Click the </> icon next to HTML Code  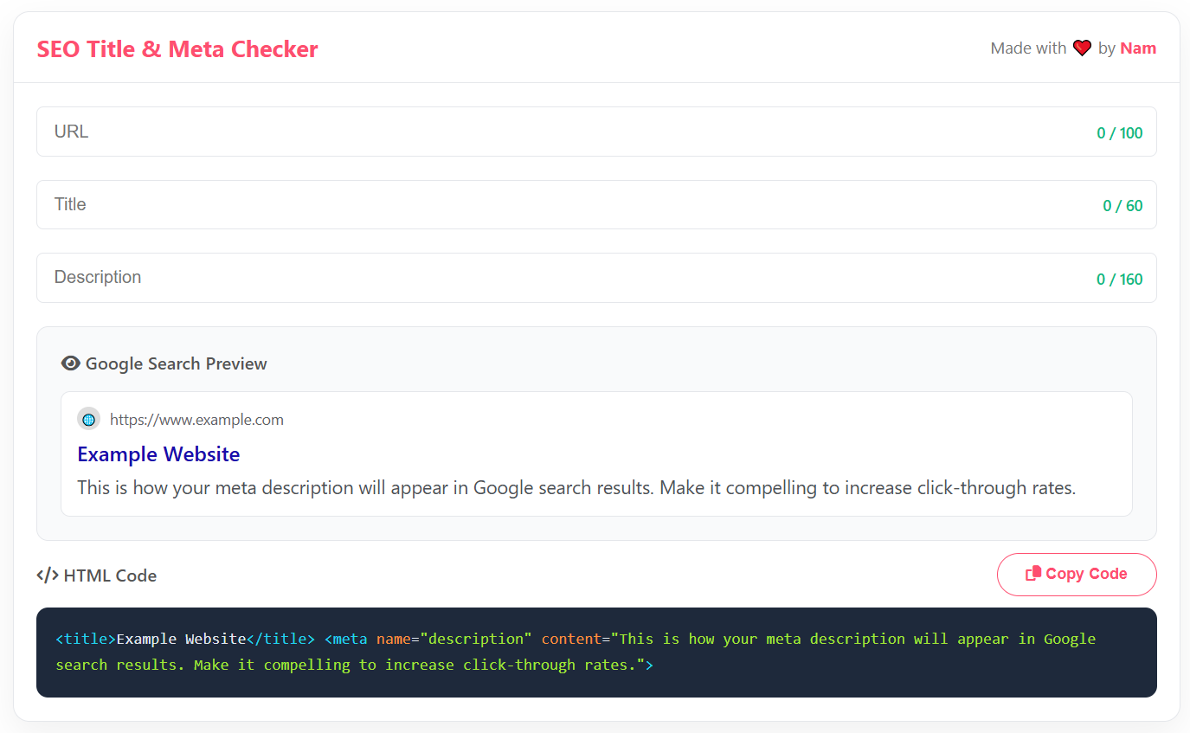pyautogui.click(x=48, y=575)
